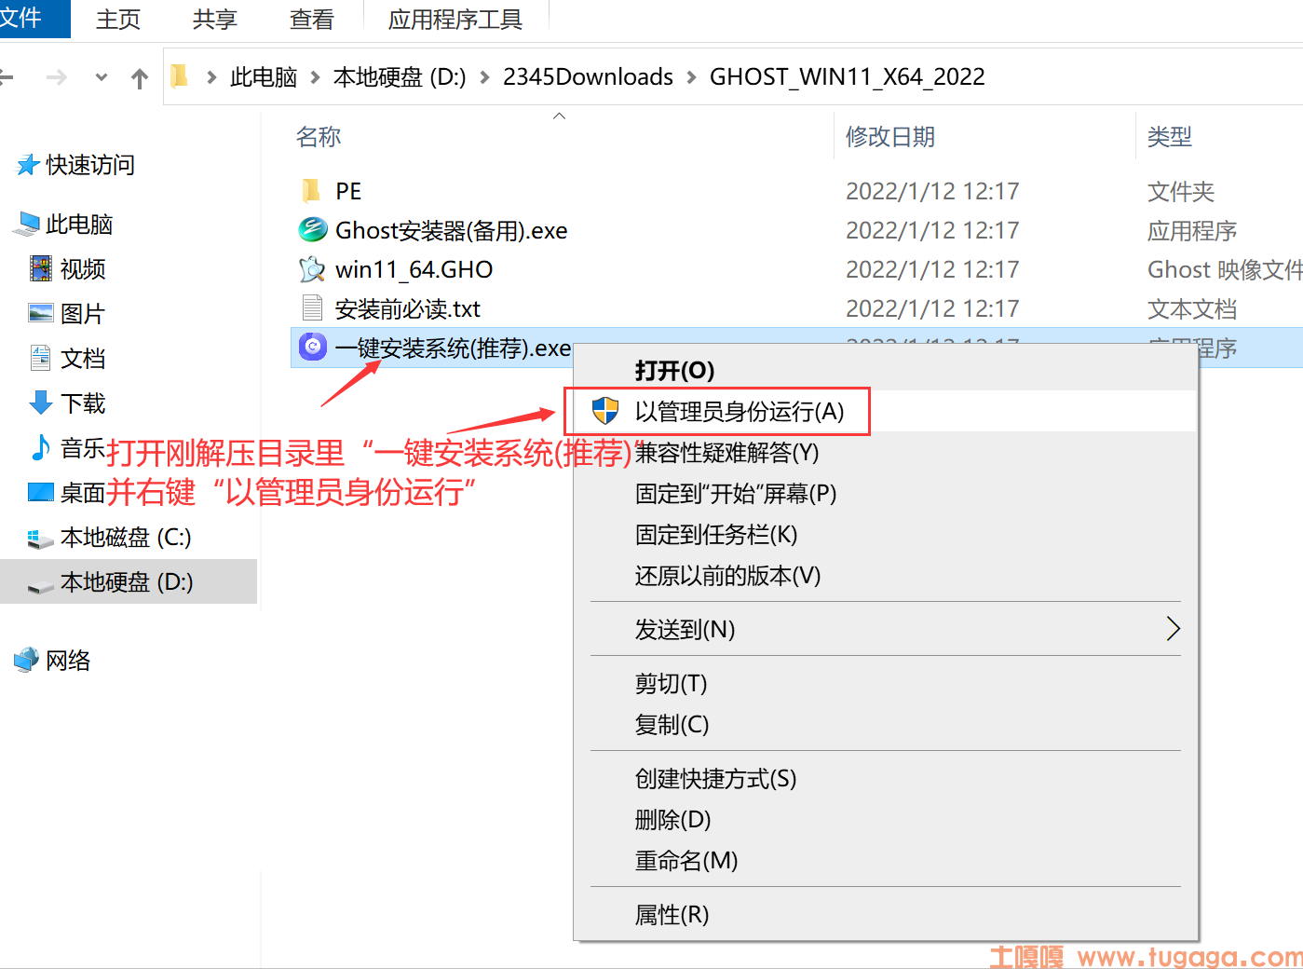The height and width of the screenshot is (969, 1303).
Task: Select 本地磁盘 (C:) label in sidebar
Action: click(x=126, y=538)
